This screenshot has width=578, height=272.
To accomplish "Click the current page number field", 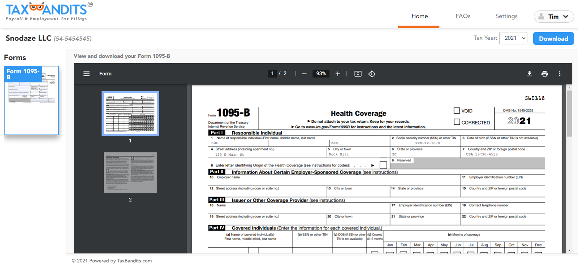I will 272,74.
